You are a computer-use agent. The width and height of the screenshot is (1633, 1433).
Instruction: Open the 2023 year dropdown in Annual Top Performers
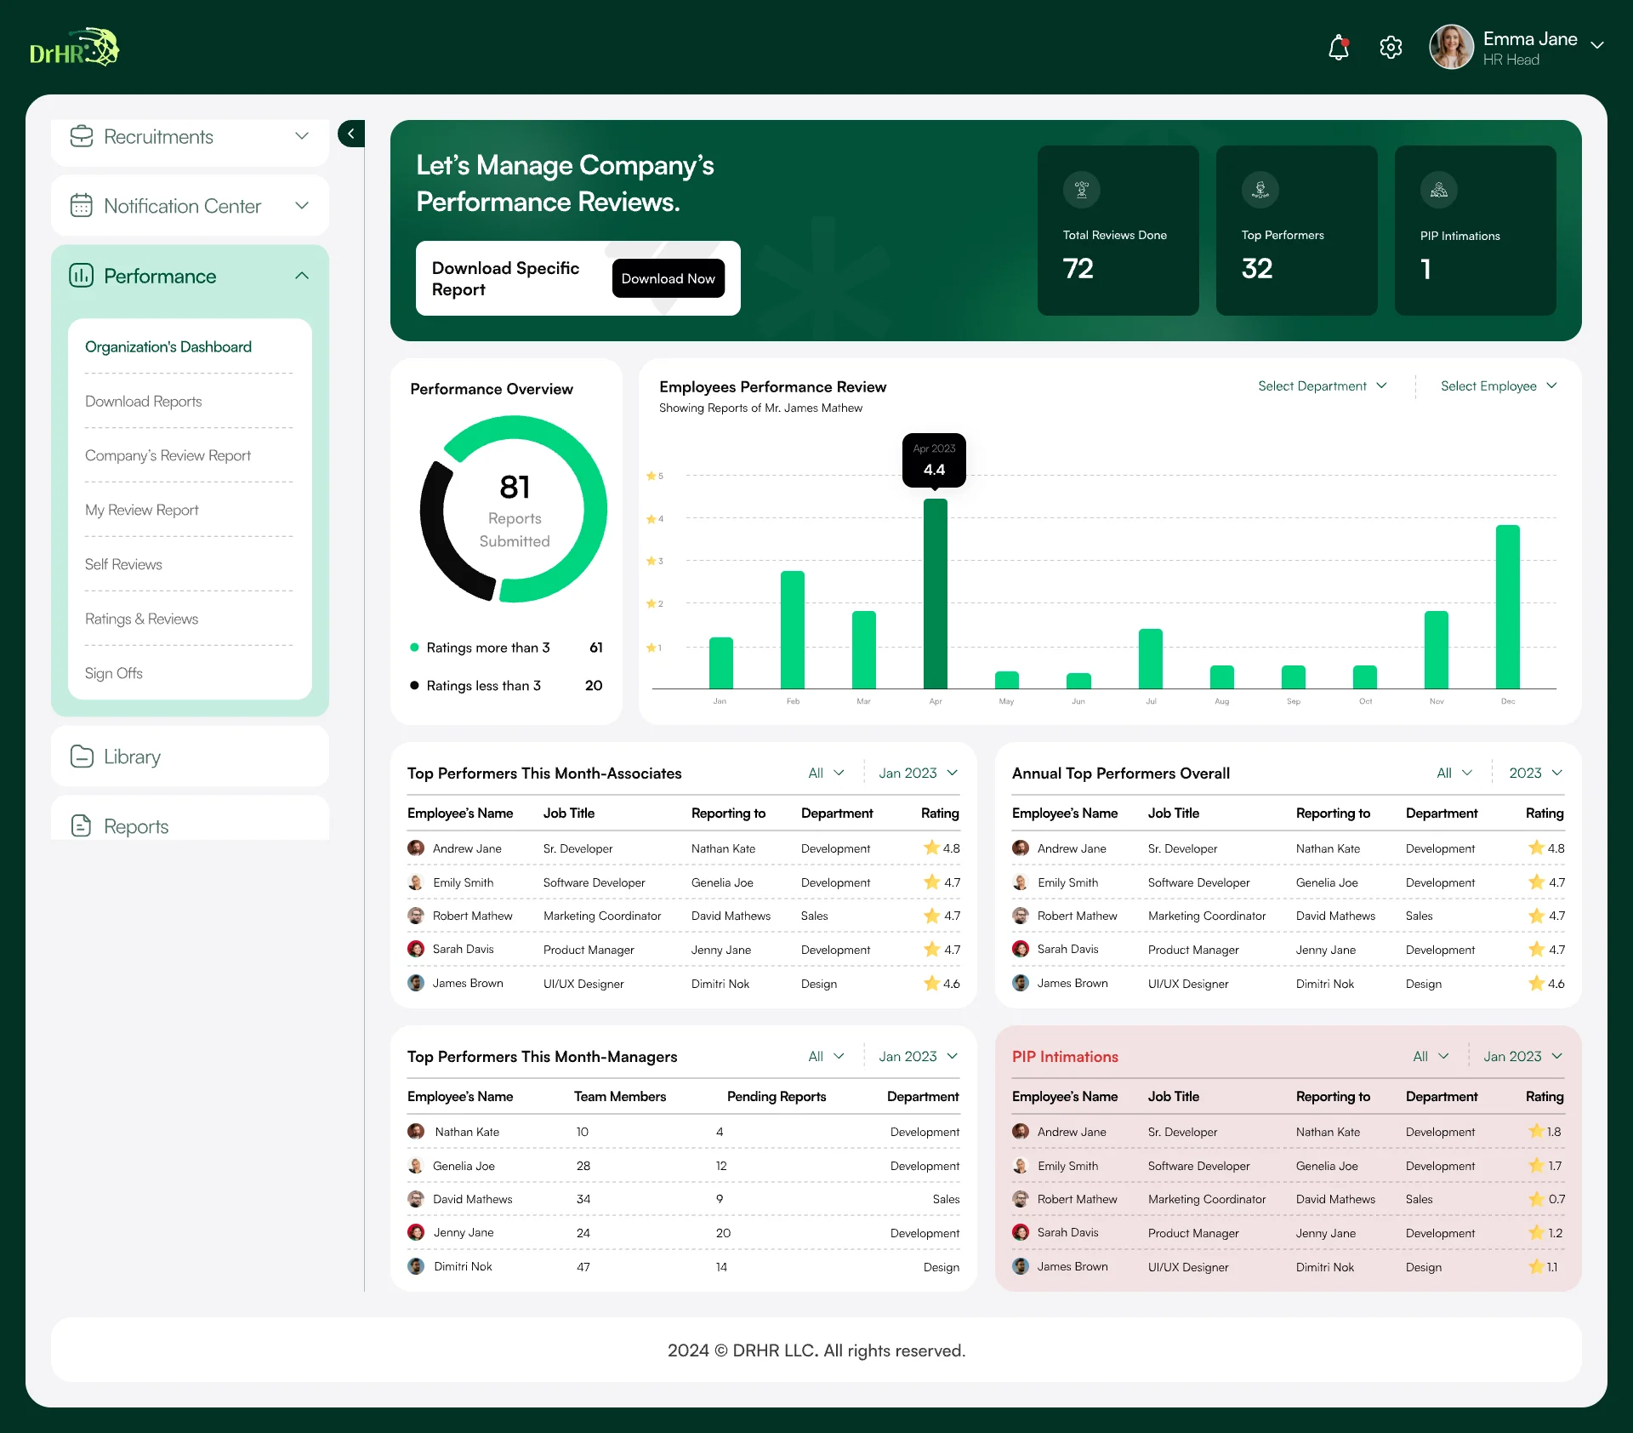point(1536,773)
